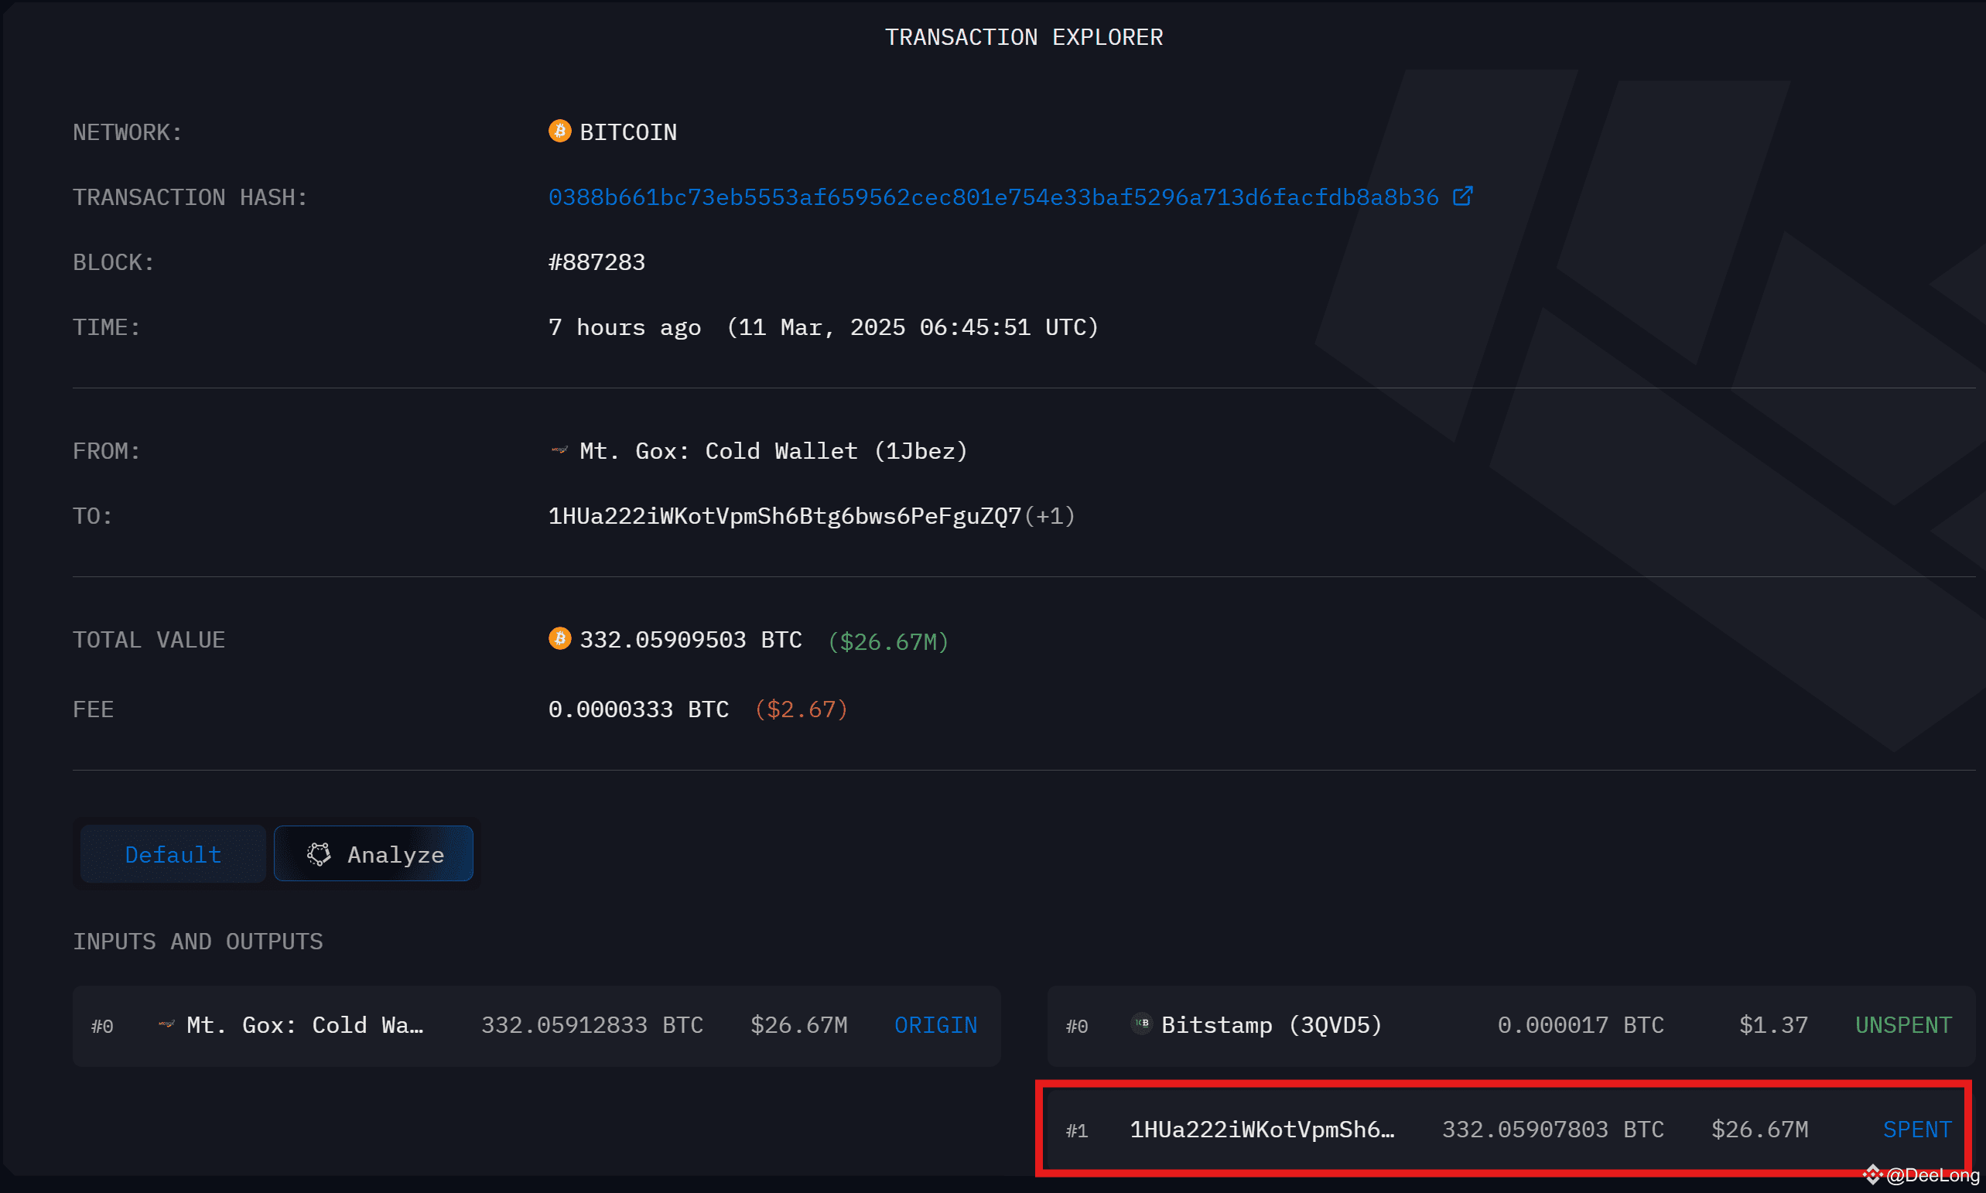Select total value 332.05909503 BTC
The image size is (1986, 1193).
[x=691, y=640]
